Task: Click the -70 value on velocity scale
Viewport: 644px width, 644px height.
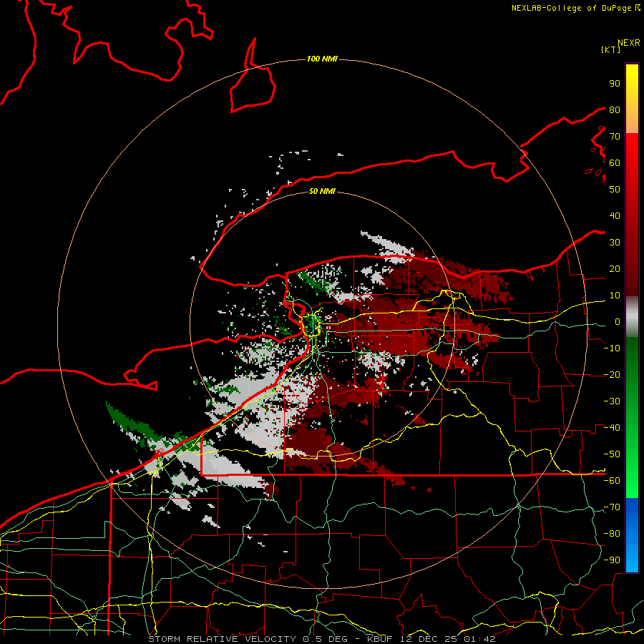Action: [x=612, y=507]
